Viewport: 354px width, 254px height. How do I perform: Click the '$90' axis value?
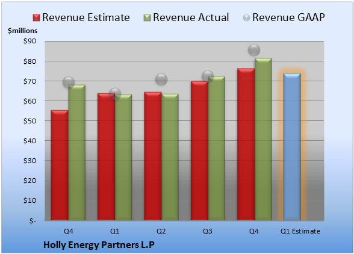(x=30, y=42)
